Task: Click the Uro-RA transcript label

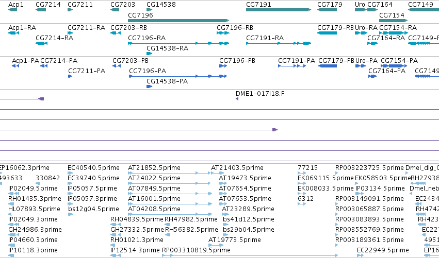Action: tap(366, 28)
